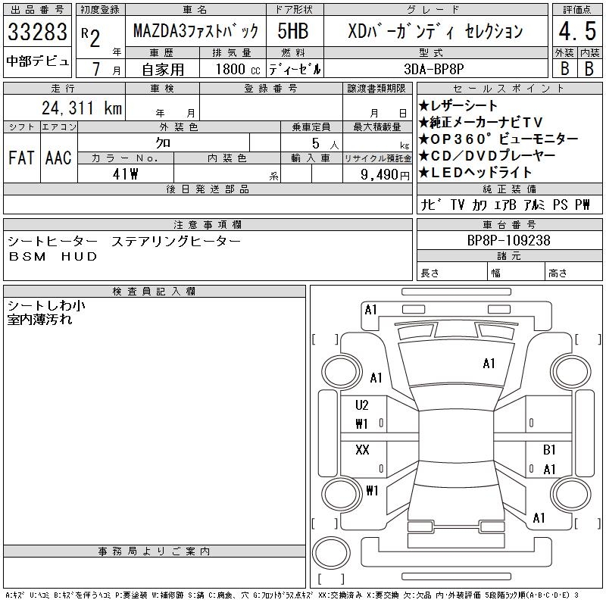This screenshot has width=606, height=606.
Task: Click the damage-code legend line at bottom
Action: (292, 595)
